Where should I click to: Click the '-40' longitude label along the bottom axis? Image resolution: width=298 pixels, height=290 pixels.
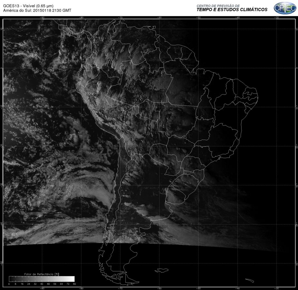click(x=237, y=288)
